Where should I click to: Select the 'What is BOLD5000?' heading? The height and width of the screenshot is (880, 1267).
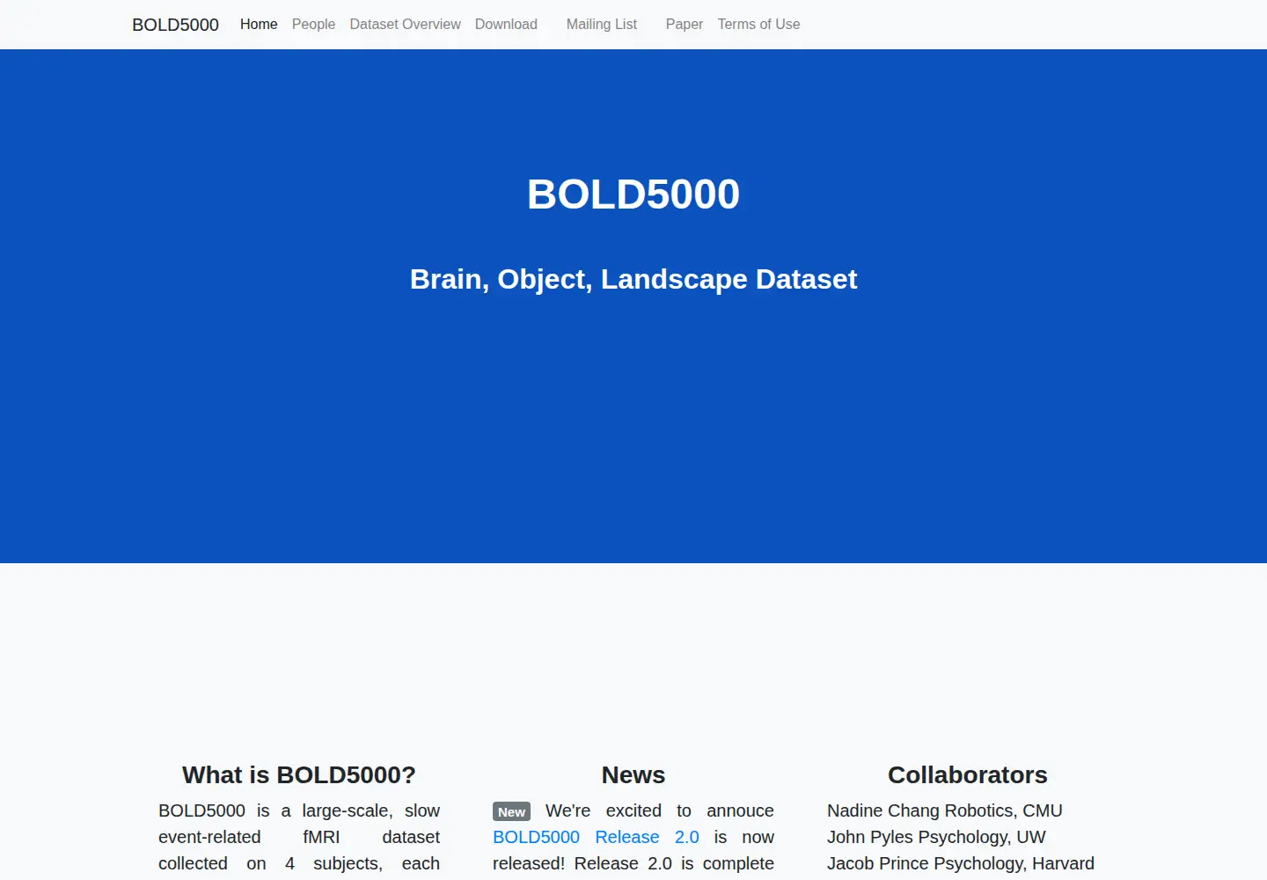pos(299,774)
